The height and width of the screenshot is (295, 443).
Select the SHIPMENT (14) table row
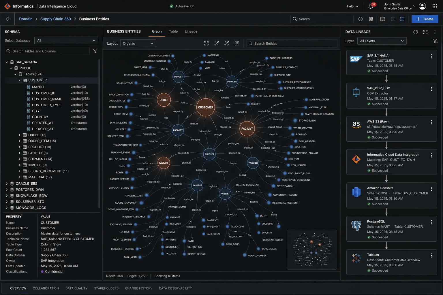click(51, 159)
